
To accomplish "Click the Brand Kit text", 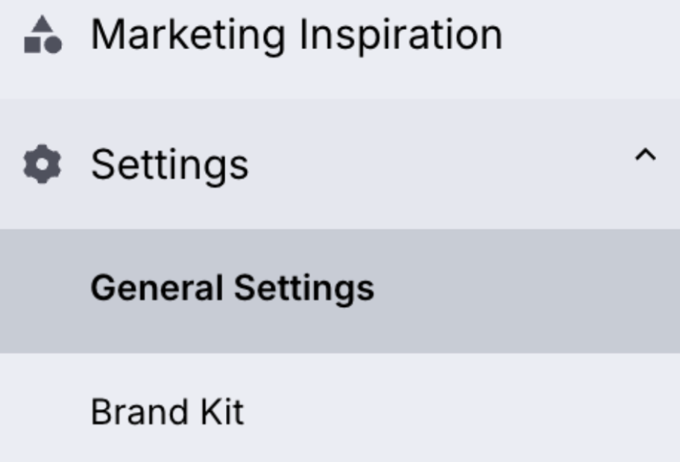I will (x=167, y=411).
